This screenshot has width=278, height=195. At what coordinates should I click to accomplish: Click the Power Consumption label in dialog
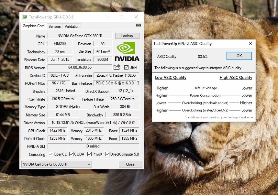point(205,95)
